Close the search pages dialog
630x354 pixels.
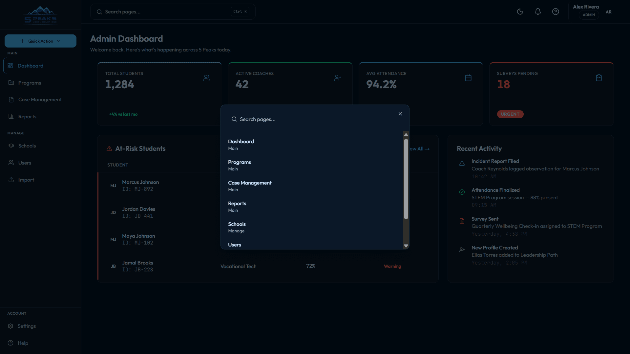click(400, 114)
